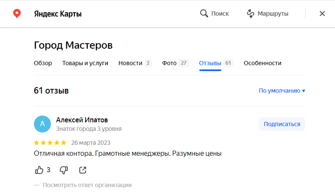Close the panel with X button
335x193 pixels.
(322, 14)
